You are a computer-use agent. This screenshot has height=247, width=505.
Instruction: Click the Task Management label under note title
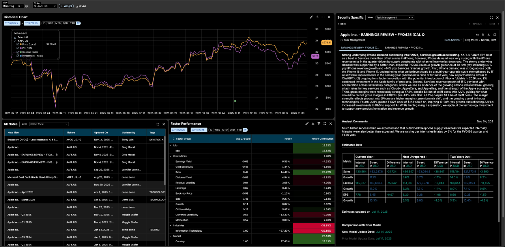(354, 40)
